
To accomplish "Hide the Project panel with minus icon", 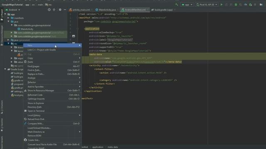I will pos(65,10).
